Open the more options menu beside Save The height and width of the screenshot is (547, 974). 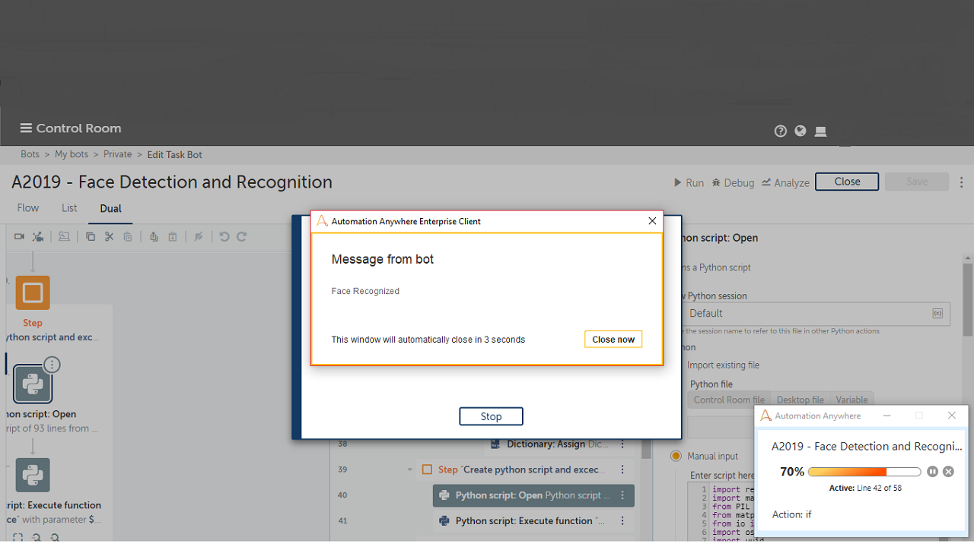point(962,182)
